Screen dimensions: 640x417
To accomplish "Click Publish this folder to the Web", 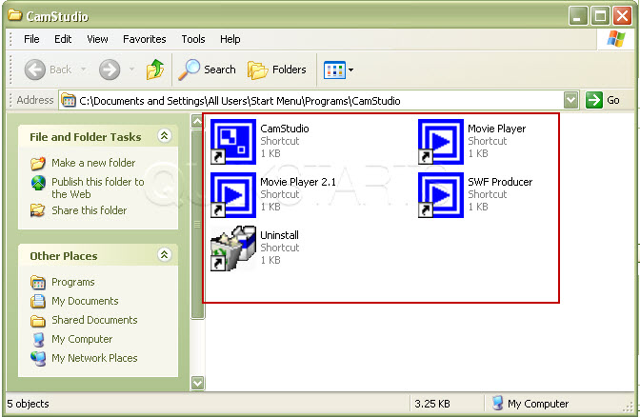I will [98, 188].
